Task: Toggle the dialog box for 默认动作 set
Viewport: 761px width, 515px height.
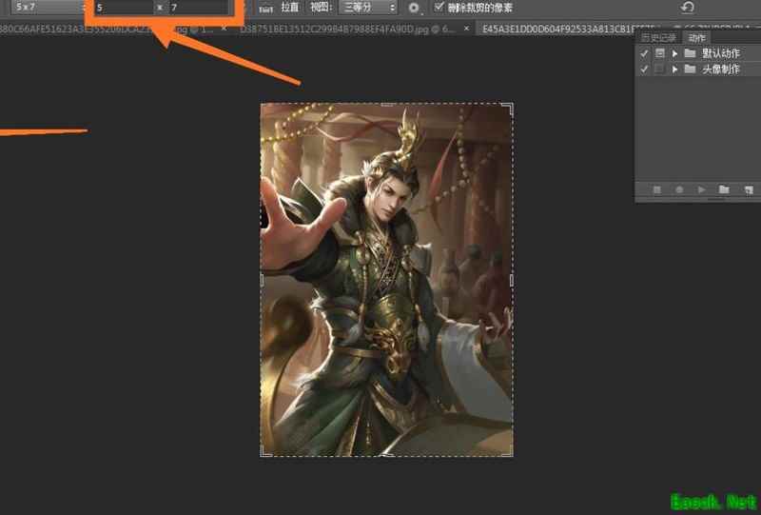Action: click(659, 53)
